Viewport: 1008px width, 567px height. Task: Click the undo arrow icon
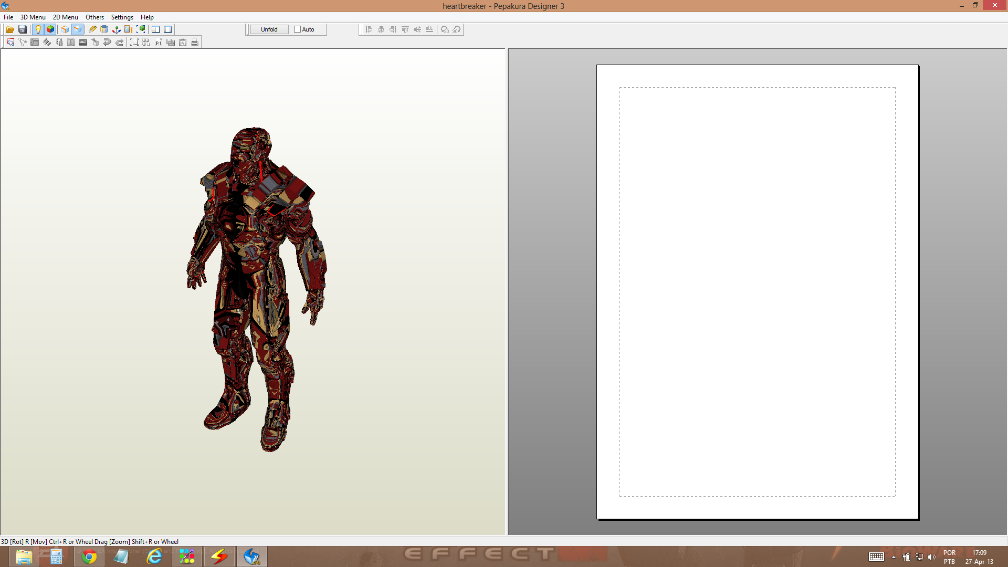coord(107,43)
